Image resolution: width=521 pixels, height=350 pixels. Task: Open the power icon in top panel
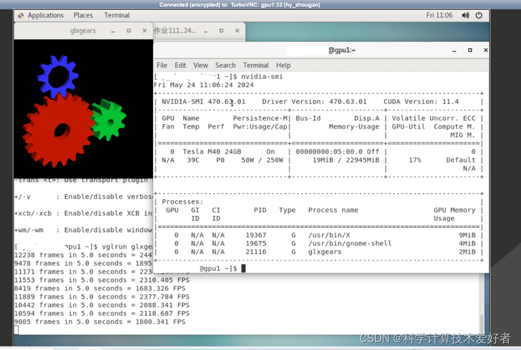[x=479, y=15]
